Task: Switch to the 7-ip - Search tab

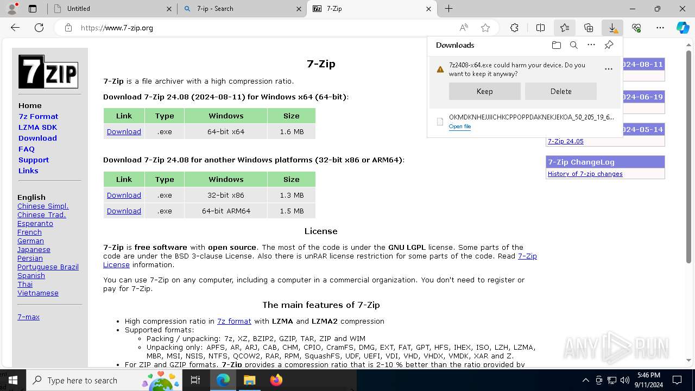Action: pyautogui.click(x=242, y=9)
